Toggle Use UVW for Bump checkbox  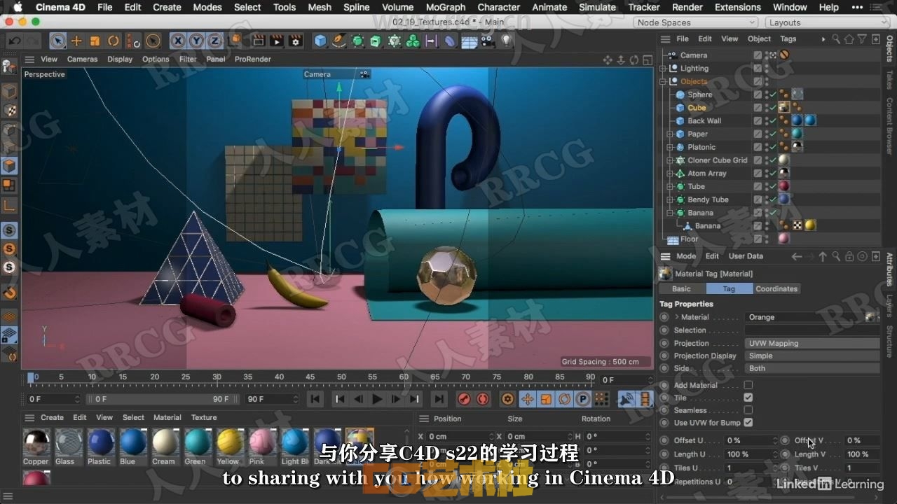point(748,423)
